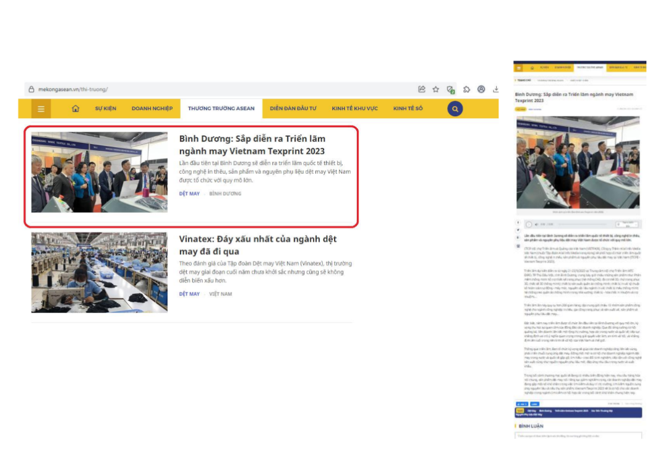Open the browser extensions puzzle icon
Viewport: 668px width, 462px height.
tap(467, 89)
